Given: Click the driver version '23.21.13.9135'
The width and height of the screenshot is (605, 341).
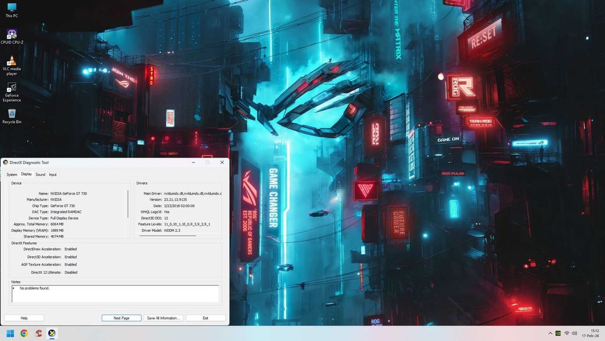Looking at the screenshot, I should pos(175,200).
